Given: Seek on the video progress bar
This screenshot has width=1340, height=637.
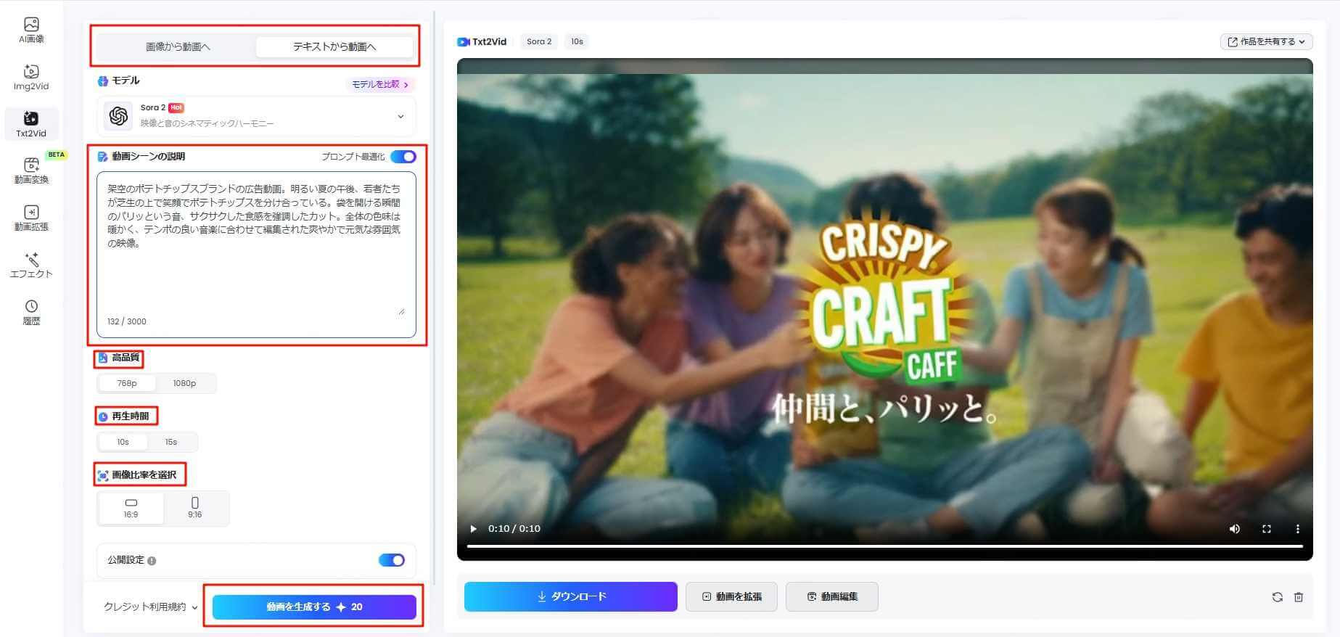Looking at the screenshot, I should [885, 546].
